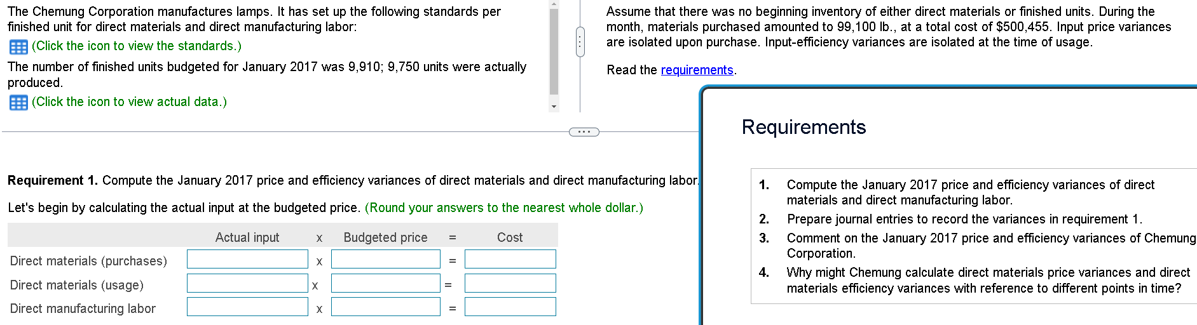
Task: Click the scroll up arrow in problem pane
Action: pyautogui.click(x=554, y=4)
